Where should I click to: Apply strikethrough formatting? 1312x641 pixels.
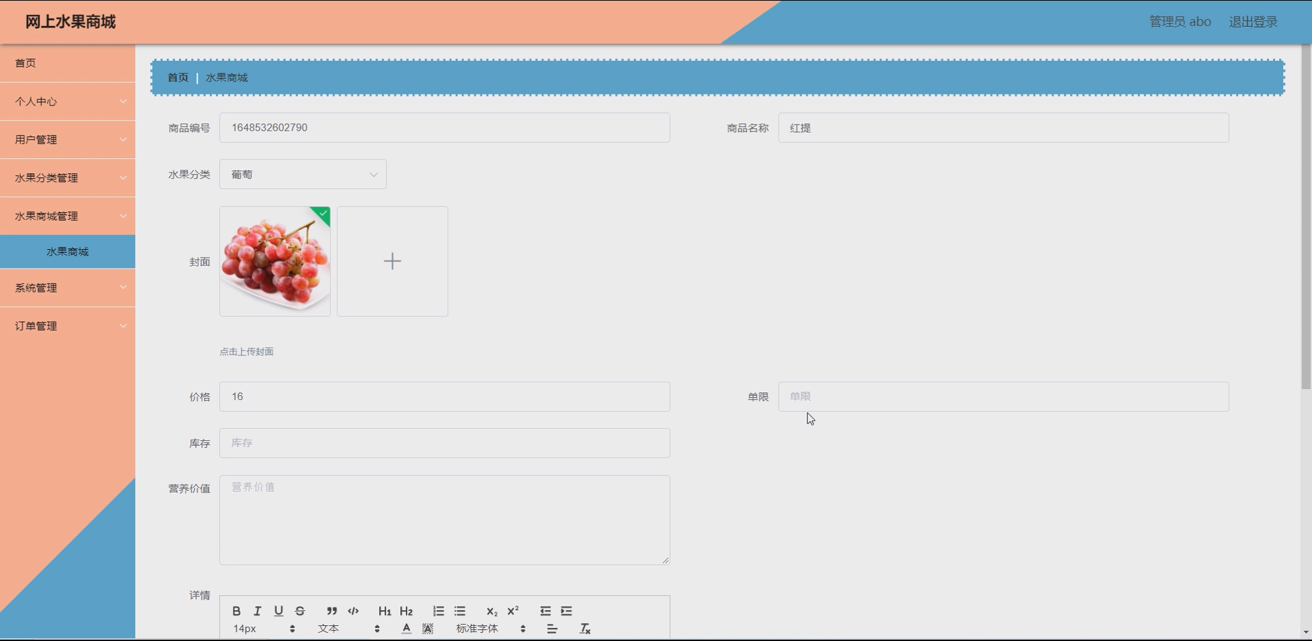coord(300,611)
